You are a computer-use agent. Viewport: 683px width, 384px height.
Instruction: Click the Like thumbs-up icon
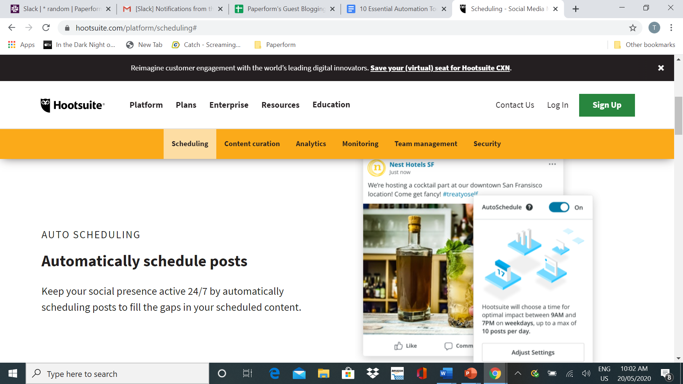[x=398, y=346]
